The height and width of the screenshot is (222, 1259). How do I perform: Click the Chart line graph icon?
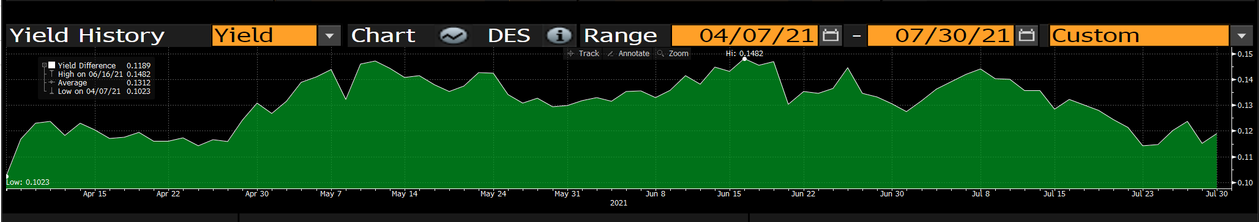tap(453, 35)
